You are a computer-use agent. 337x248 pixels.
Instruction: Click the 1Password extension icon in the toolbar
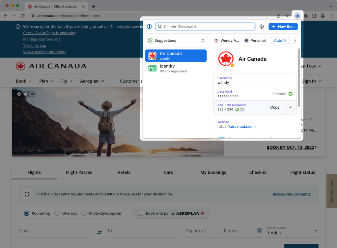[x=297, y=16]
